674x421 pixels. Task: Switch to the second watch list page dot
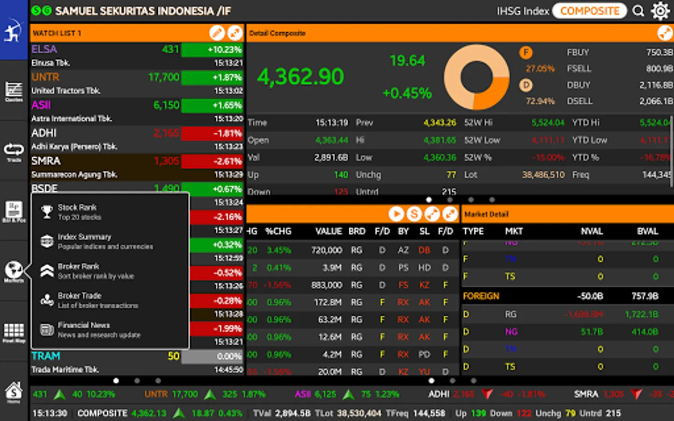point(137,381)
